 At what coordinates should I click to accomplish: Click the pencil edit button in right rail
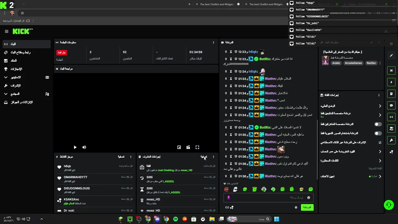(x=391, y=55)
